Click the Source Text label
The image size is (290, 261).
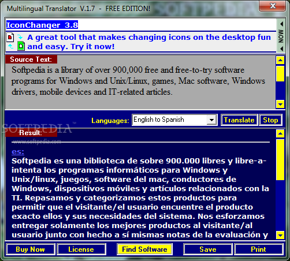pyautogui.click(x=31, y=59)
